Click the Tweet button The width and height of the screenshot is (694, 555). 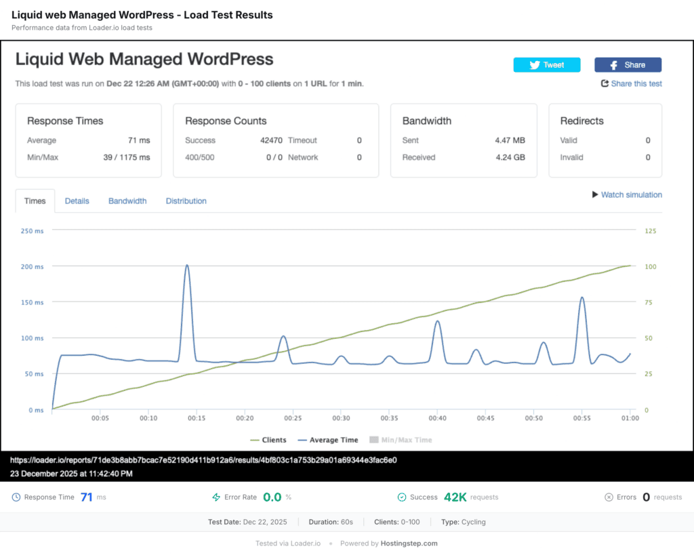tap(547, 65)
